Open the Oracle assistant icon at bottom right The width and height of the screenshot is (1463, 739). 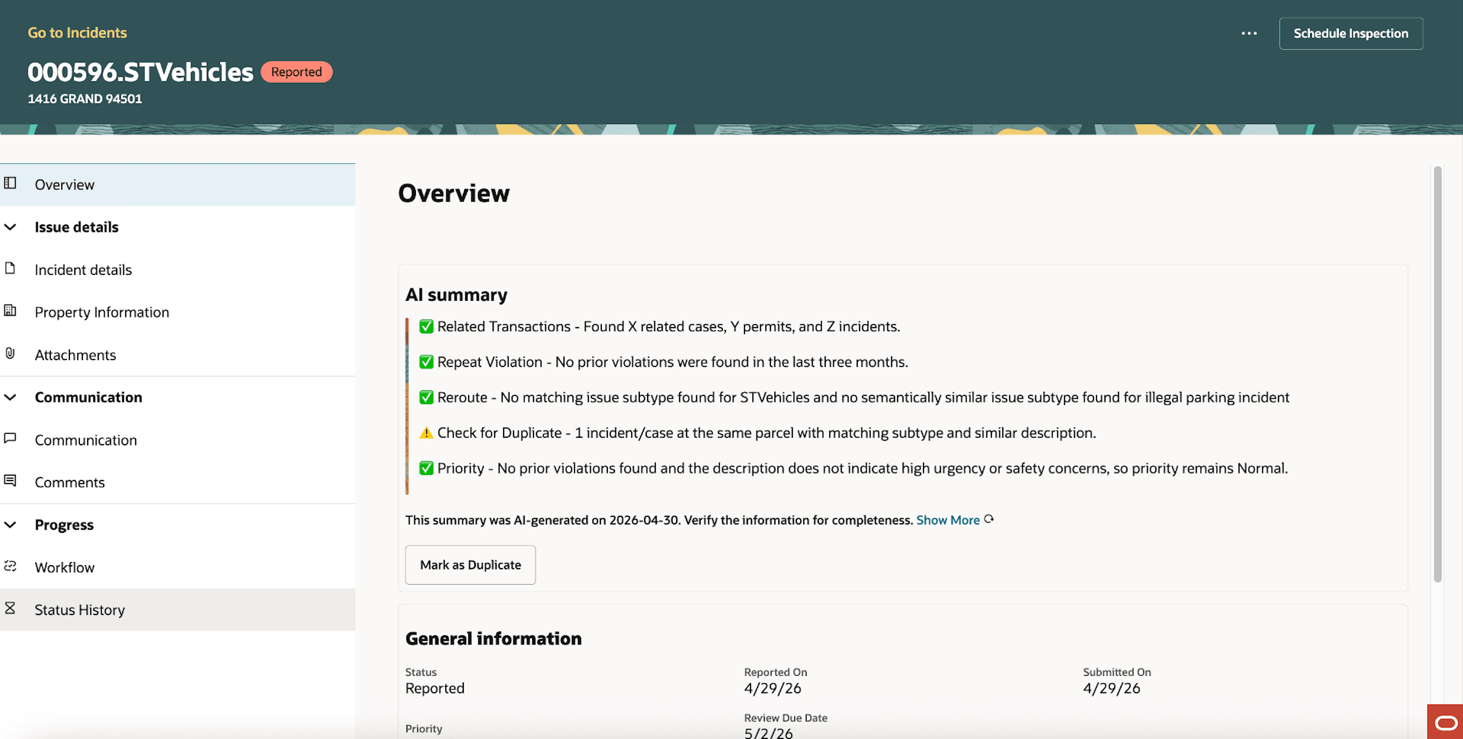1446,723
